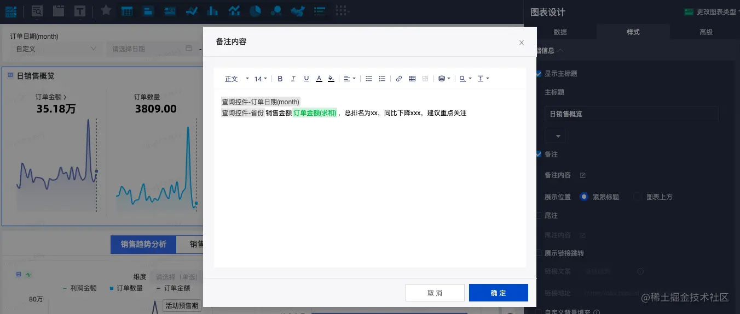Enable the 展示链接跳转 checkbox
Image resolution: width=740 pixels, height=314 pixels.
(538, 253)
